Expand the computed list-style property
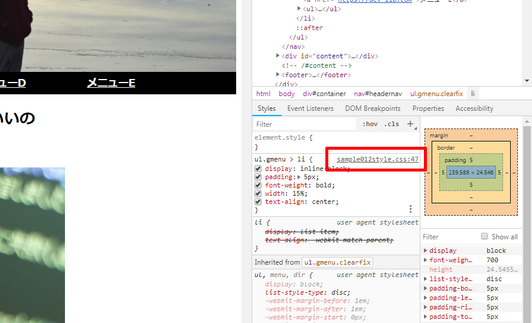Image resolution: width=532 pixels, height=323 pixels. tap(426, 279)
